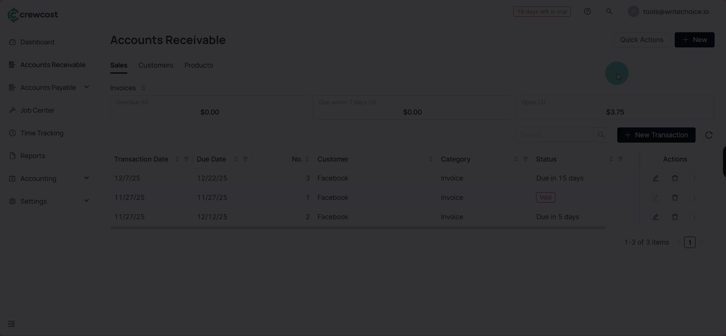Image resolution: width=726 pixels, height=336 pixels.
Task: Delete invoice number 2 using trash icon
Action: [675, 217]
